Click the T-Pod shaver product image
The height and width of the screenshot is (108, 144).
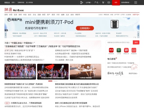pyautogui.click(x=115, y=24)
